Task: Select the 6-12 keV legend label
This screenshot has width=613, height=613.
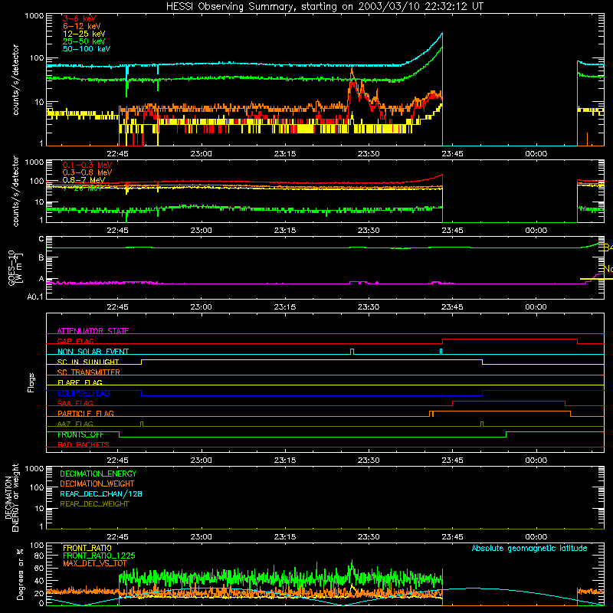Action: point(82,26)
